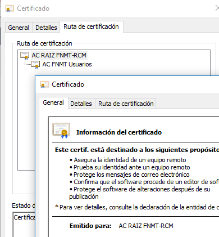Click AC FNMT Usuarios certificate icon
Viewport: 219px width, 237px height.
[35, 65]
